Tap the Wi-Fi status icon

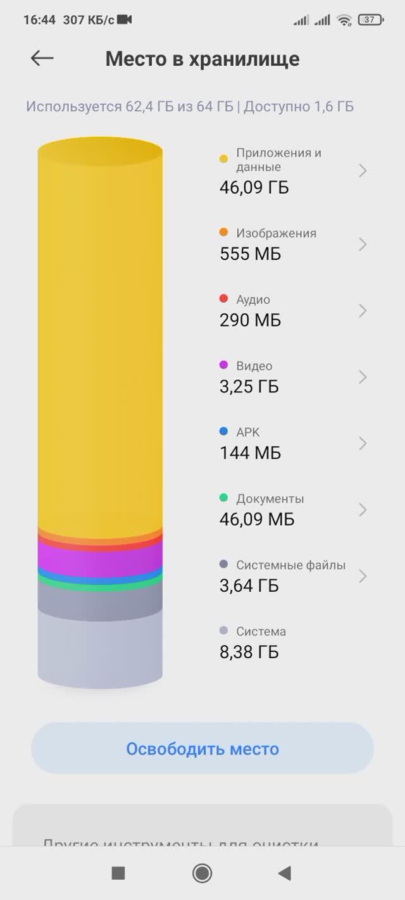(x=344, y=20)
